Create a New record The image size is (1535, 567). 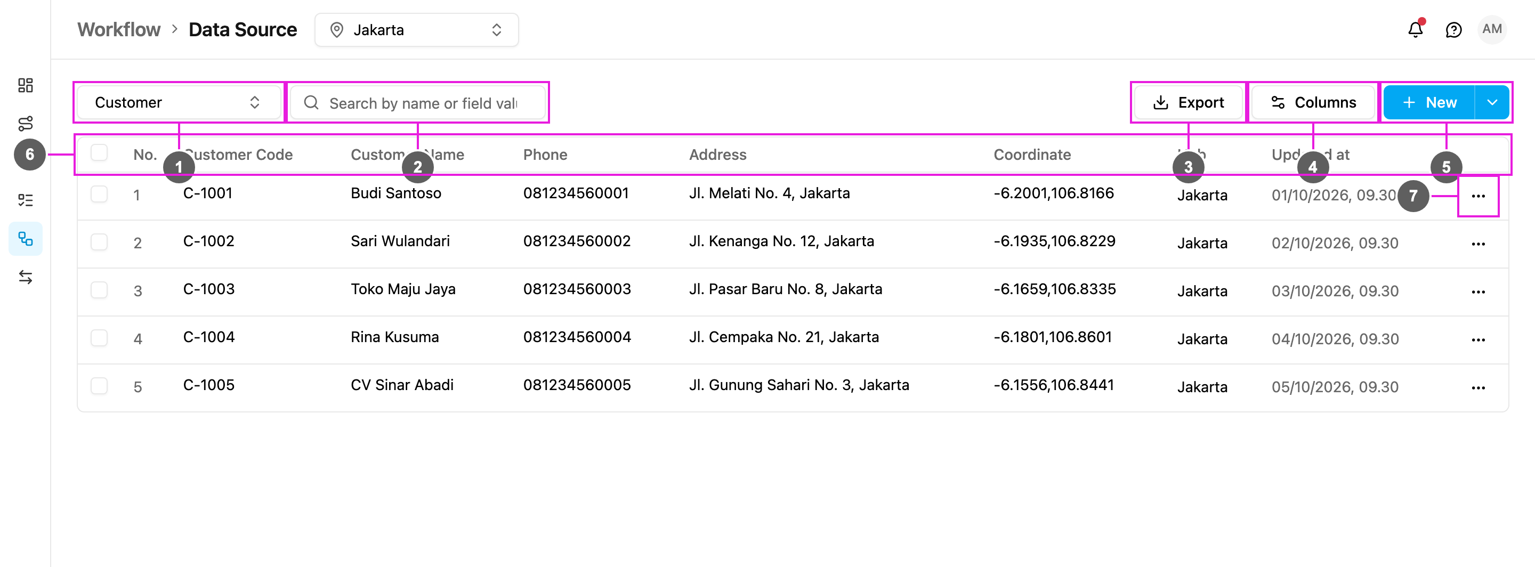click(1429, 102)
